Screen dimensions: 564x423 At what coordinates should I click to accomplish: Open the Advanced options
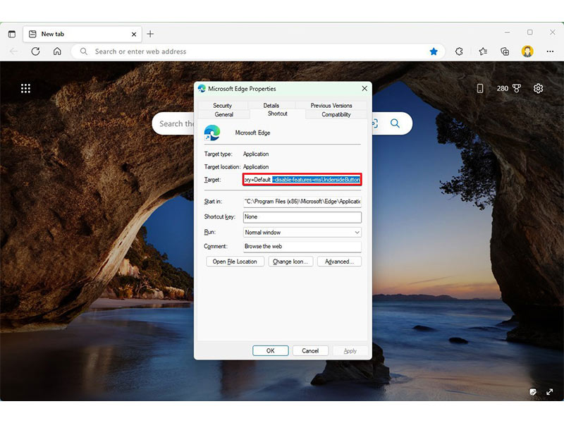[339, 262]
